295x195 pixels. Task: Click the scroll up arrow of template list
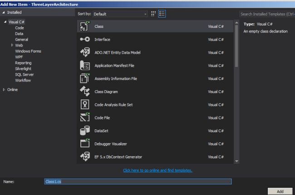[x=236, y=23]
